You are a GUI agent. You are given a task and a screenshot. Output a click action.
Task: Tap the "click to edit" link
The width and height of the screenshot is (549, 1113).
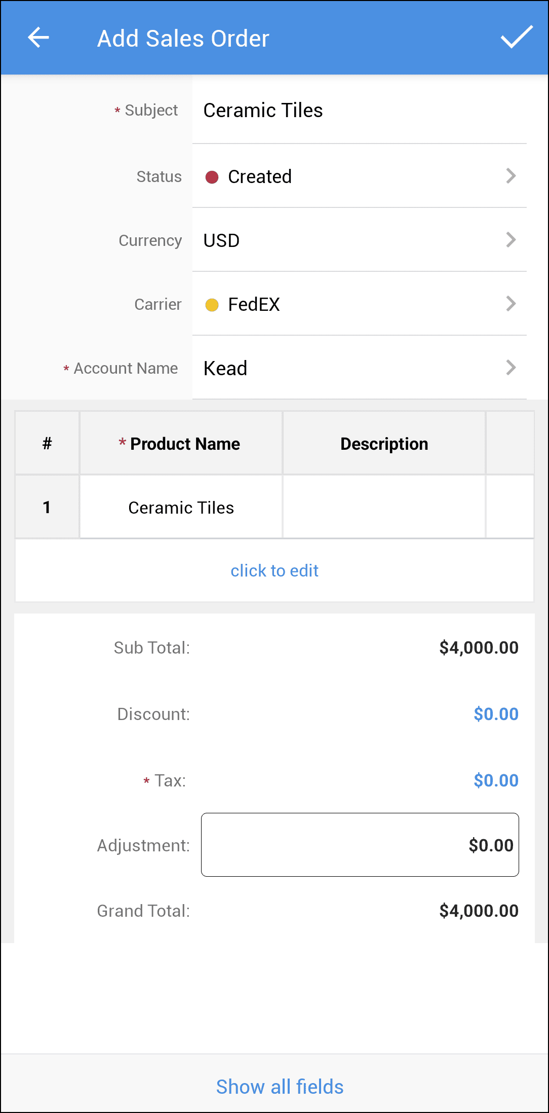click(274, 570)
